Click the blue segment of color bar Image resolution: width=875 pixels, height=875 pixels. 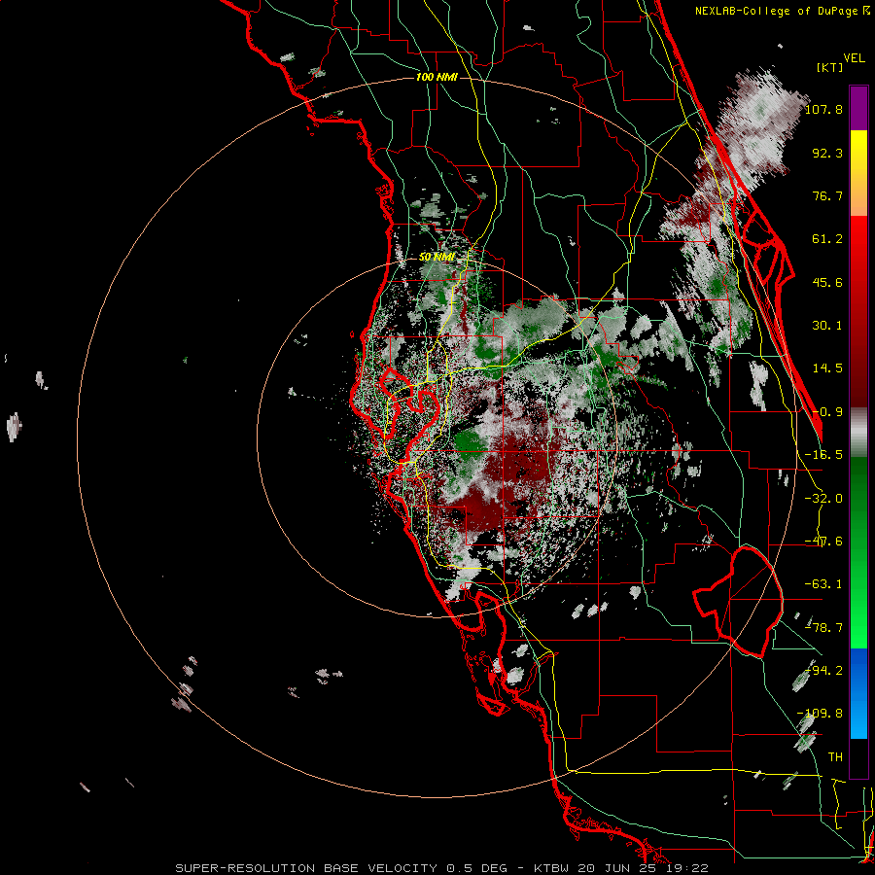click(858, 693)
